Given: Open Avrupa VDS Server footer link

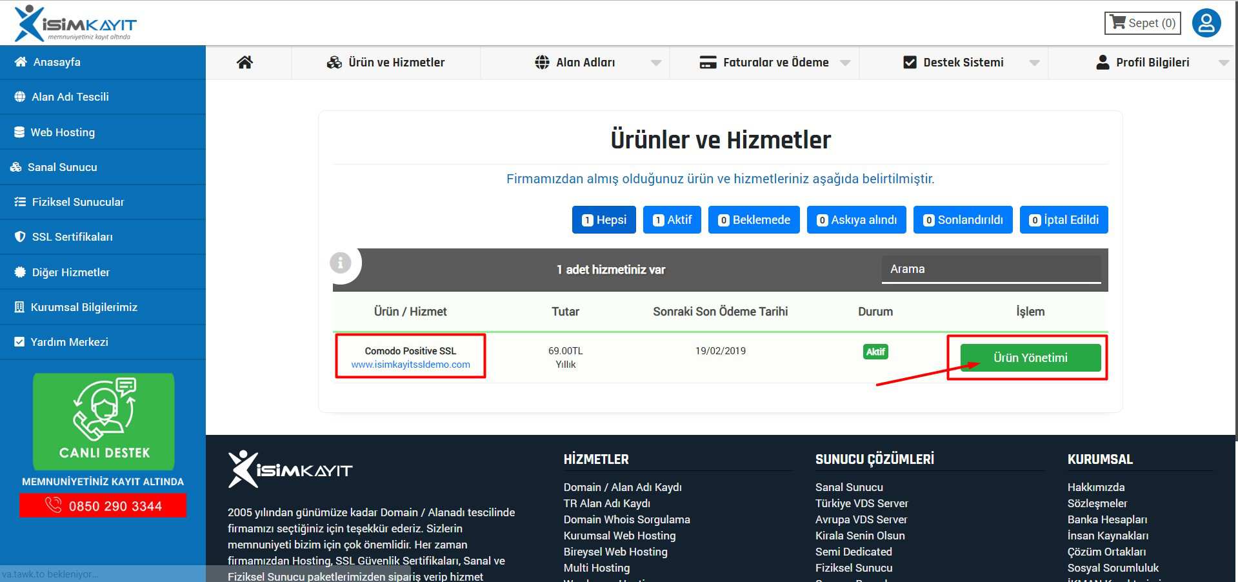Looking at the screenshot, I should pyautogui.click(x=861, y=519).
